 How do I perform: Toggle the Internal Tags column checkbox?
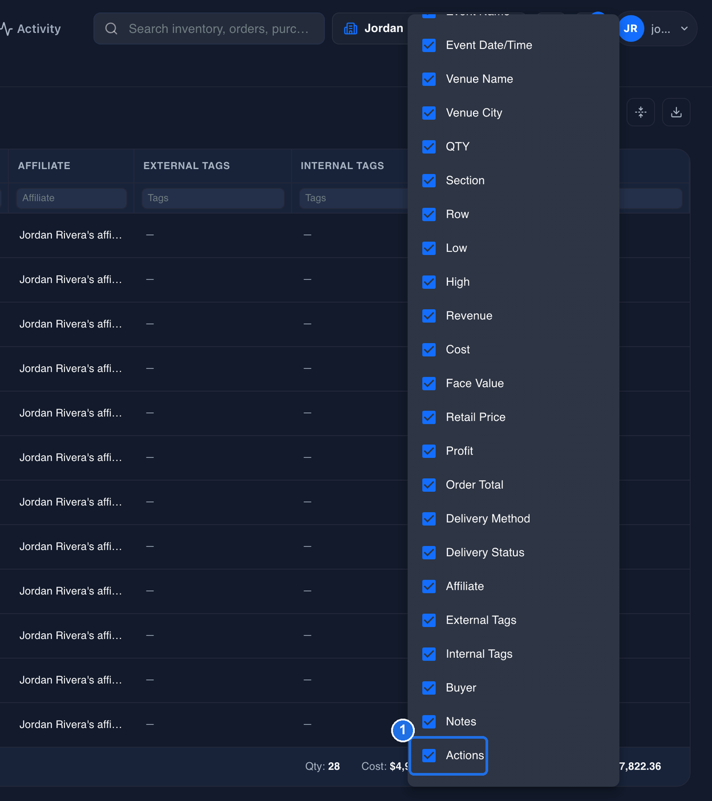(x=429, y=654)
